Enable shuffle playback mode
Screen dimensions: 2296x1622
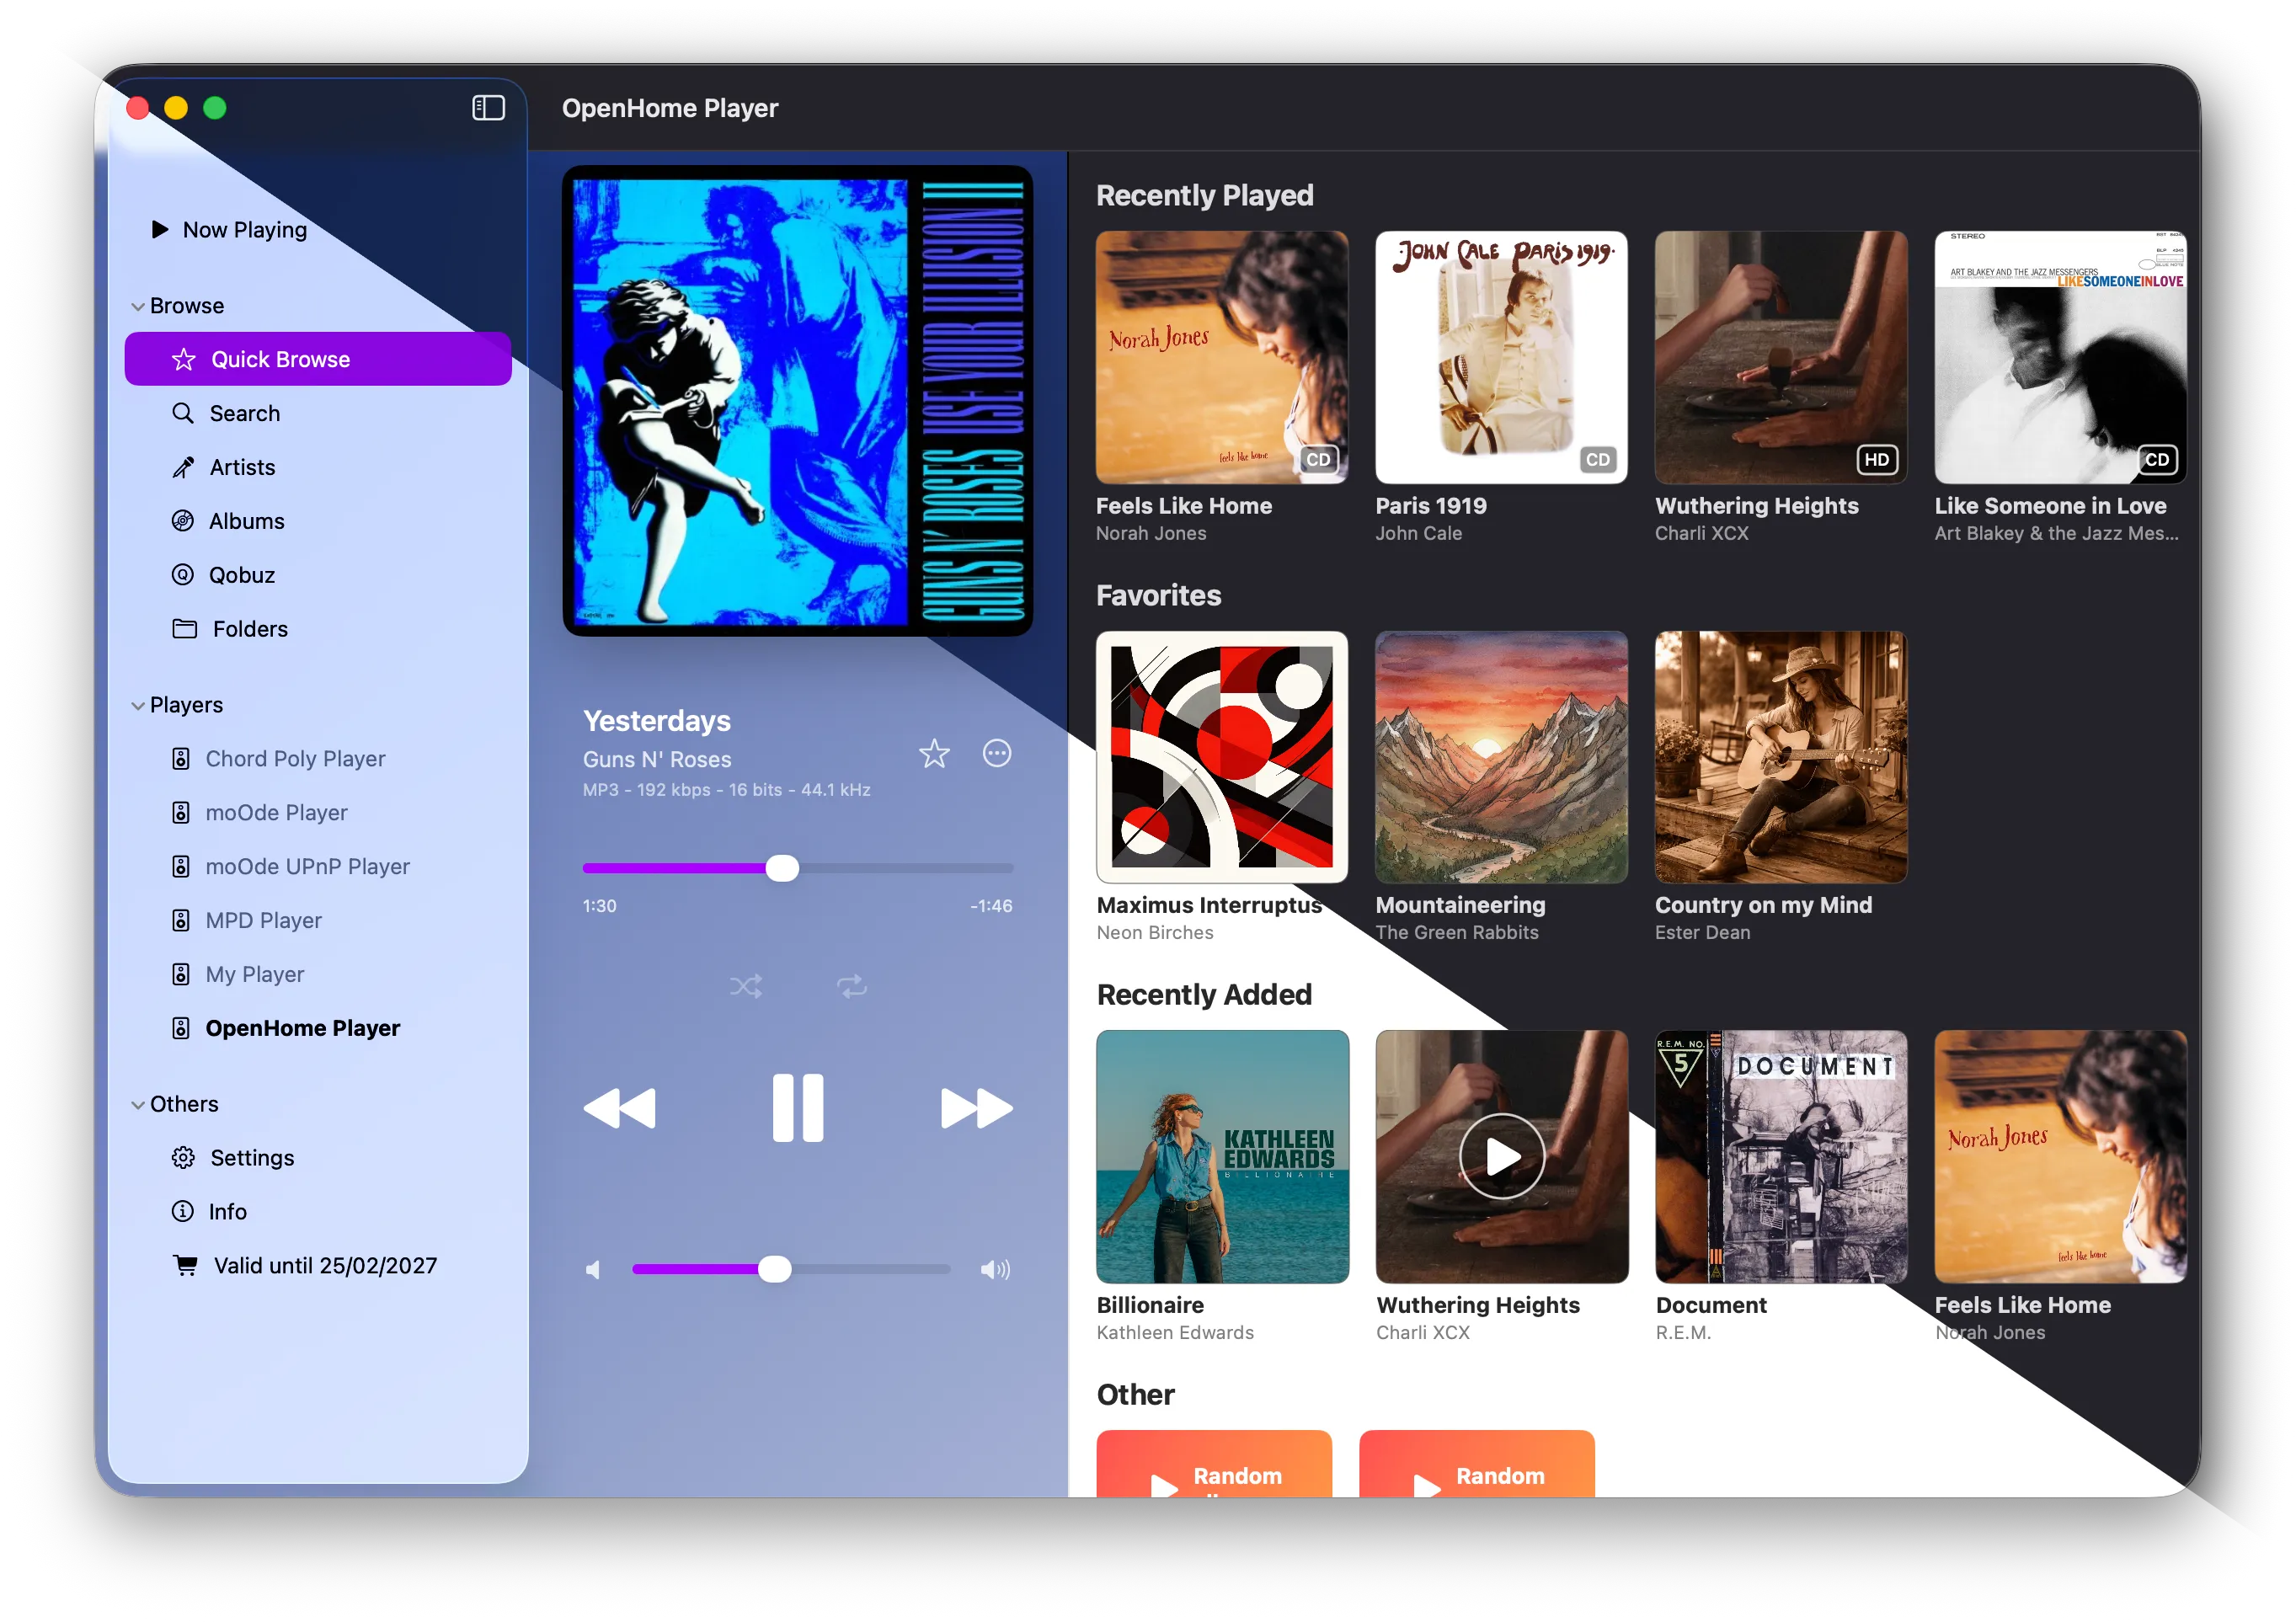746,987
